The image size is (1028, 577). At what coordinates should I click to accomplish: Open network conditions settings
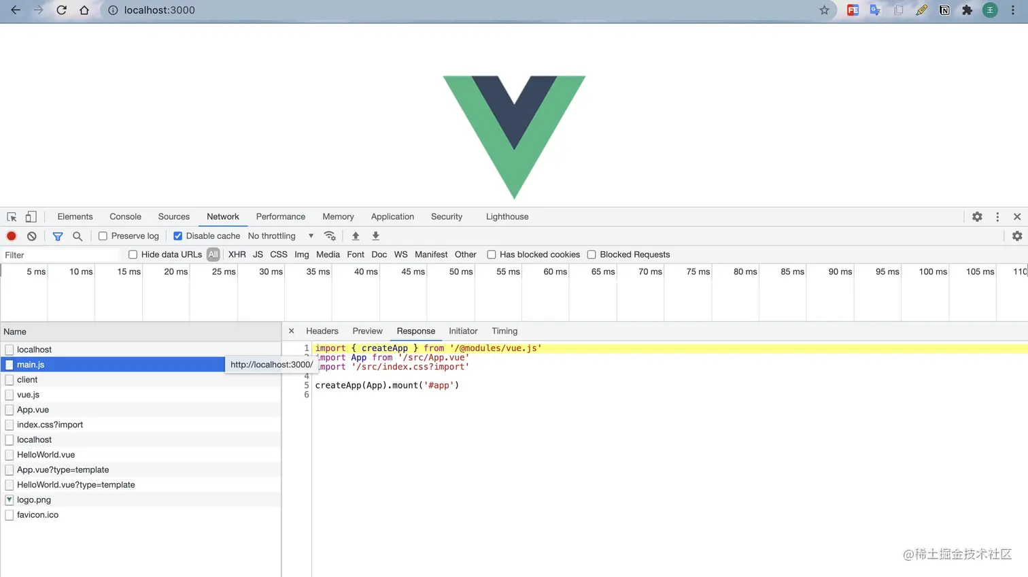[x=330, y=235]
